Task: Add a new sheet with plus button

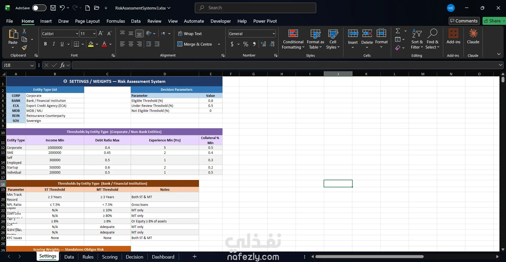Action: (195, 256)
